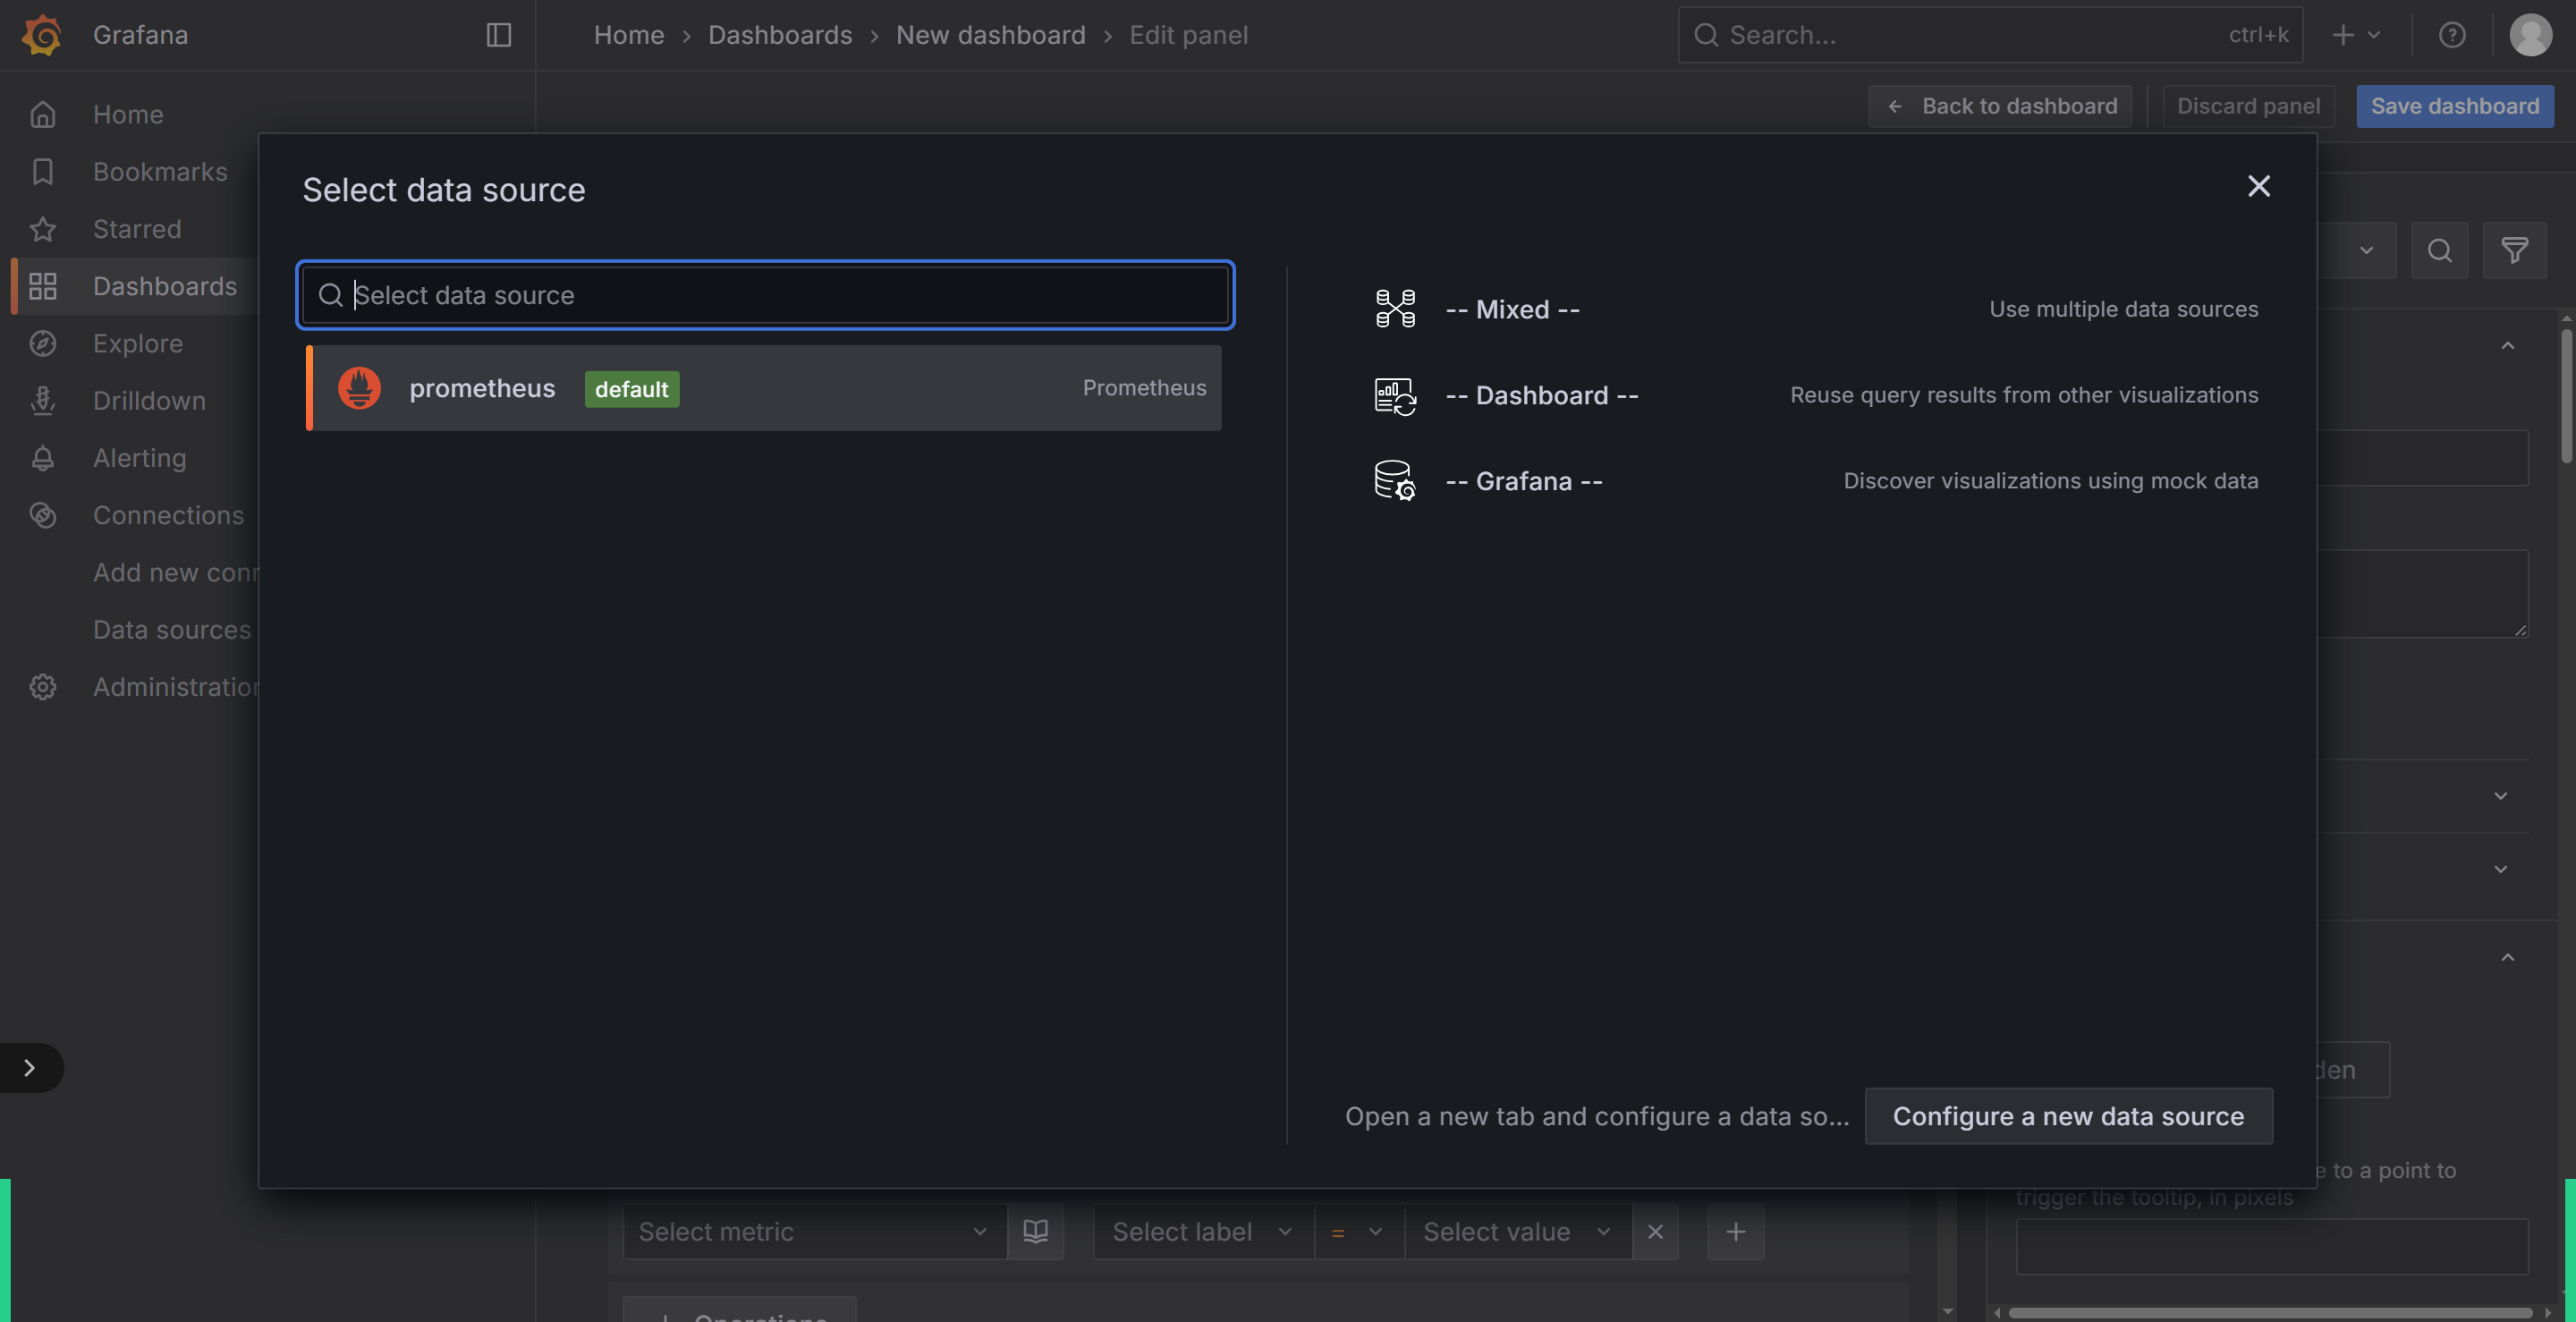2576x1322 pixels.
Task: Close the Select data source dialog
Action: tap(2259, 186)
